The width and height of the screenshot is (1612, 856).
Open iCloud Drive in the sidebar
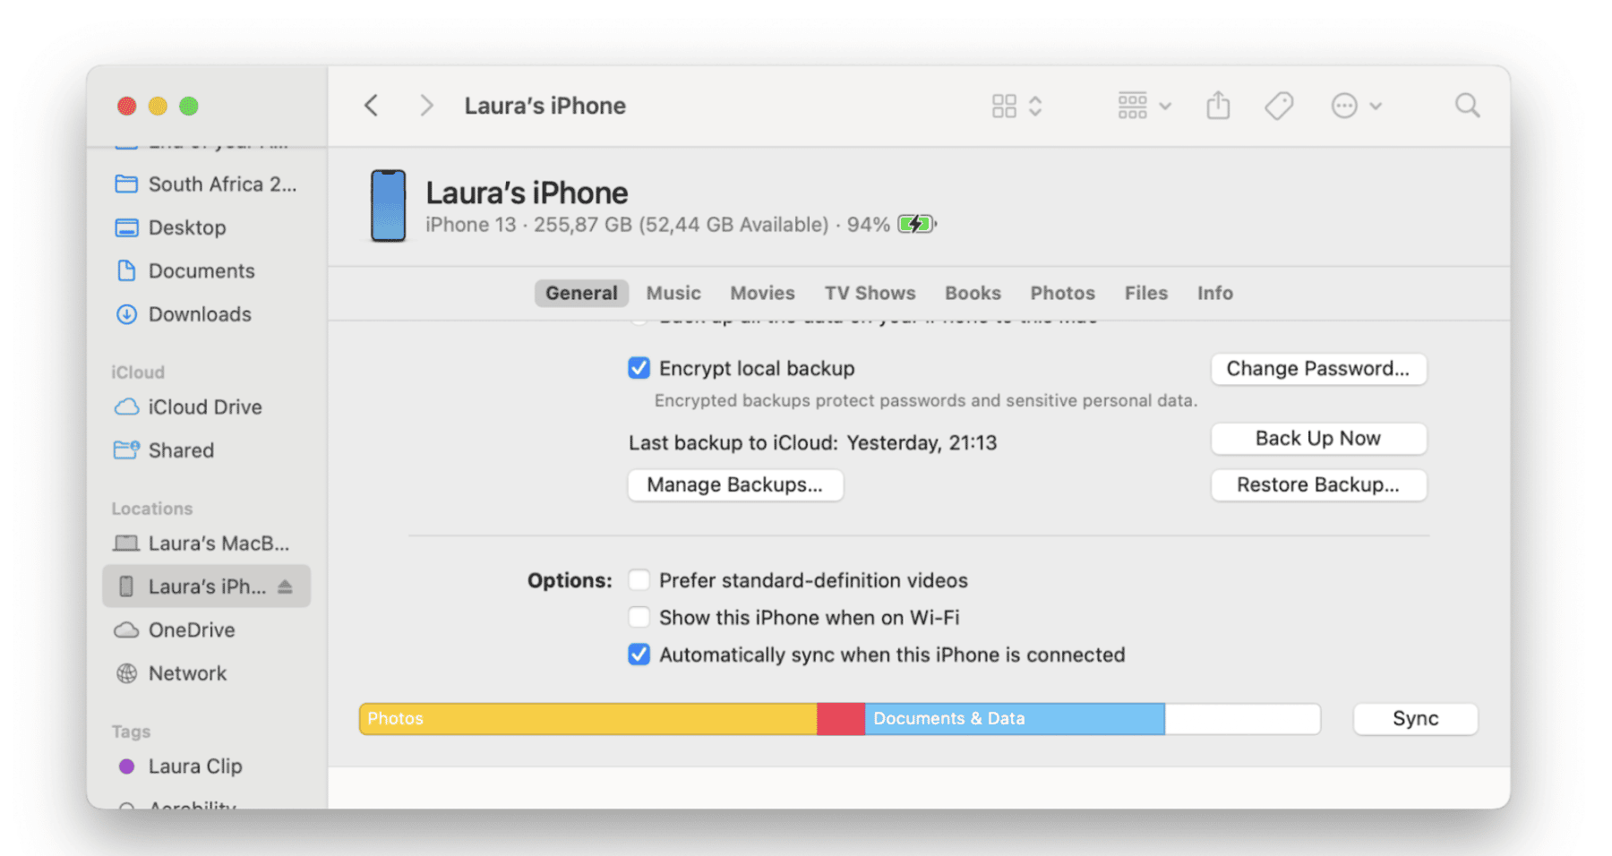(204, 407)
